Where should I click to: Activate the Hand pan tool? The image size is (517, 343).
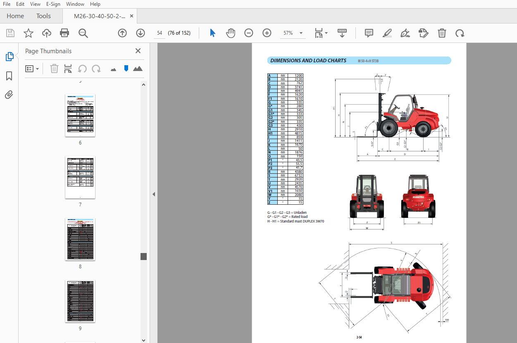pos(231,33)
